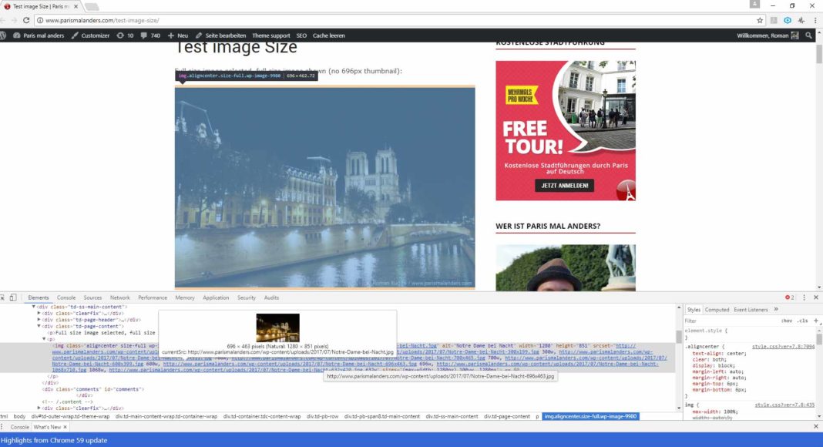Close the What's New drawer tab
Screen dimensions: 823x447
pyautogui.click(x=65, y=427)
